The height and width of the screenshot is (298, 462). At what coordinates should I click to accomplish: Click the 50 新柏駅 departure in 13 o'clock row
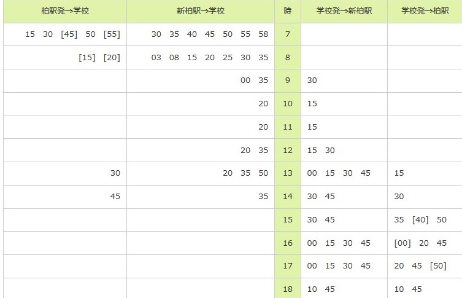(263, 173)
